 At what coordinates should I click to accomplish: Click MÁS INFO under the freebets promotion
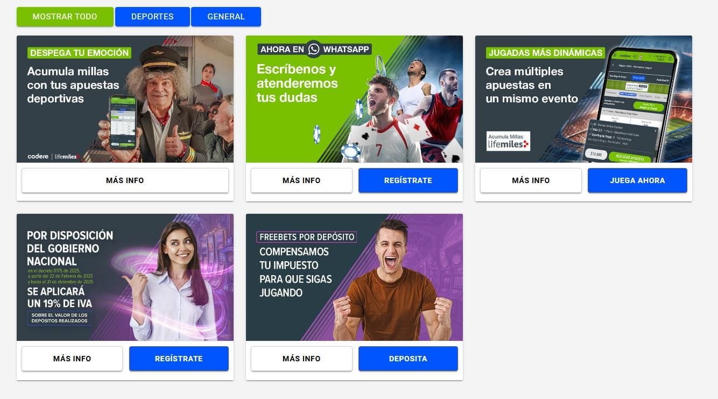click(x=301, y=359)
